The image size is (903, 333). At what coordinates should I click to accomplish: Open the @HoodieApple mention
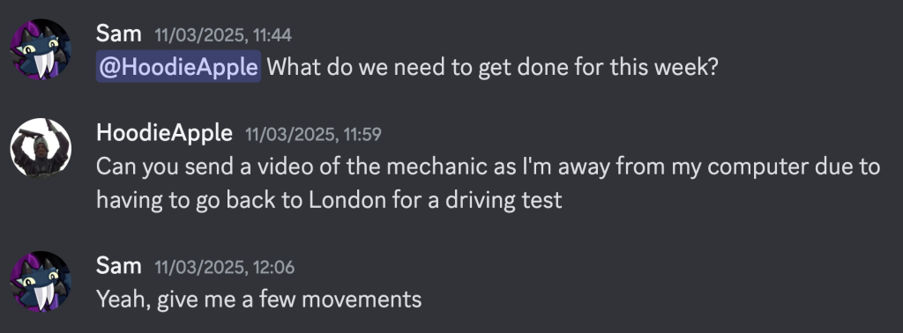coord(178,67)
